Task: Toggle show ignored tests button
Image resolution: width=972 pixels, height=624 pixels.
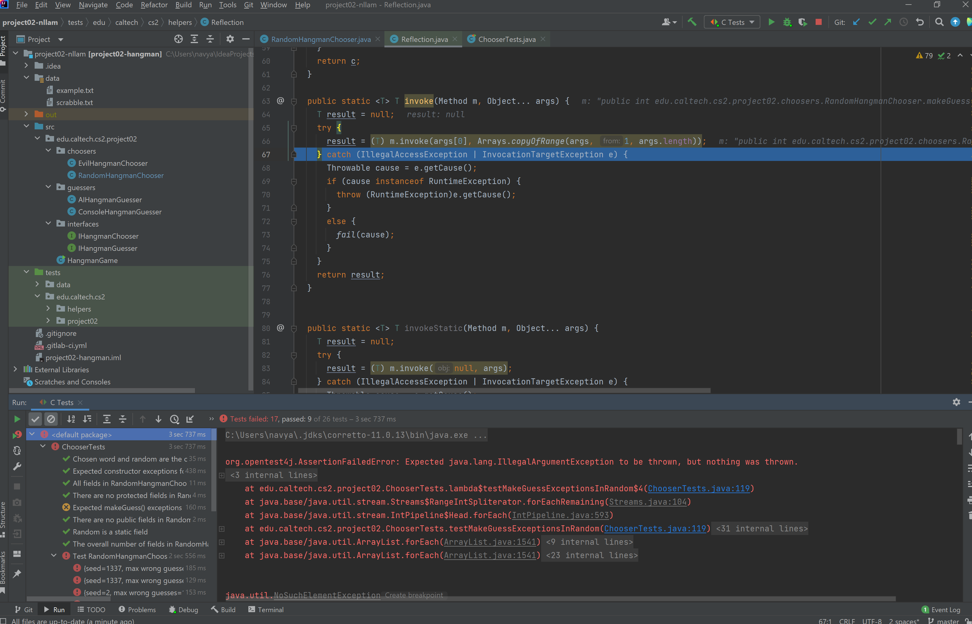Action: click(x=51, y=419)
